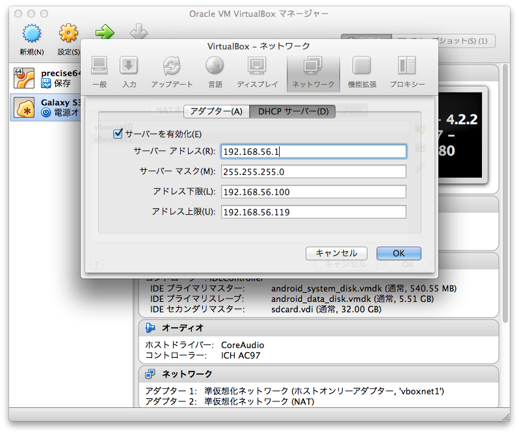Switch to the アダプター(A) tab
Image resolution: width=519 pixels, height=434 pixels.
[x=217, y=111]
